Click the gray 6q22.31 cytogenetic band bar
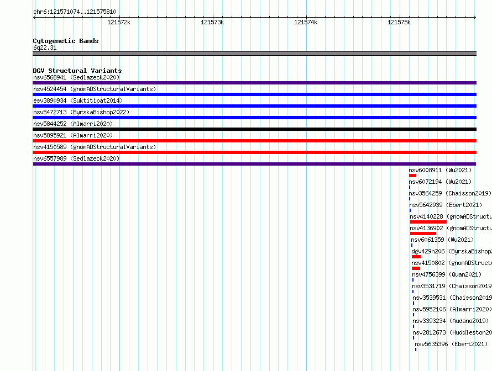This screenshot has height=371, width=492. (254, 54)
